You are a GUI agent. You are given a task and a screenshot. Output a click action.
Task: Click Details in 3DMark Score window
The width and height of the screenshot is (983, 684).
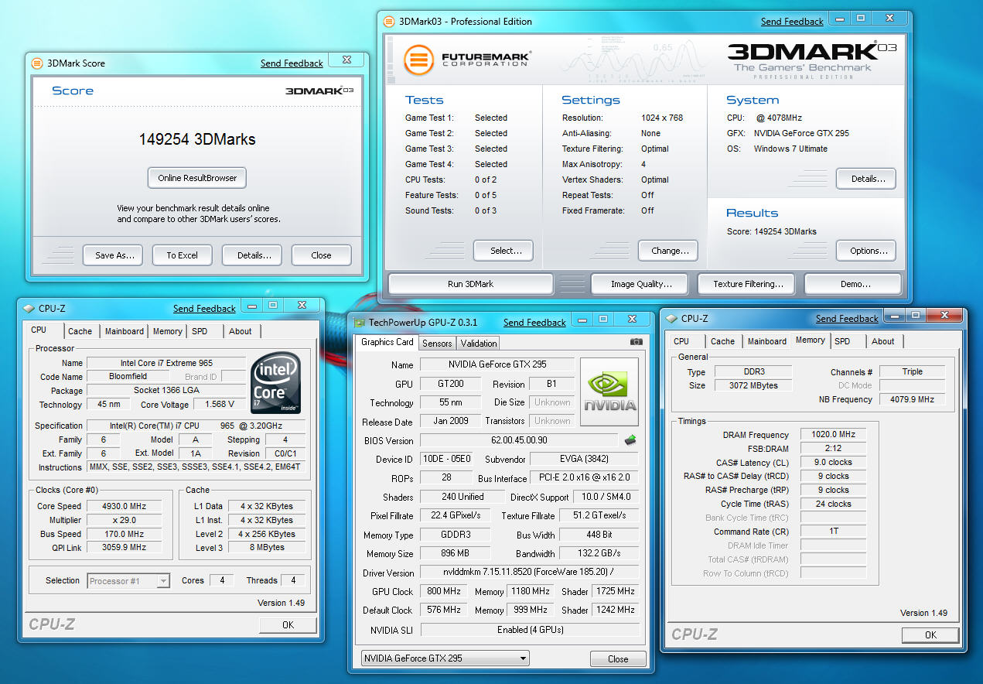252,255
